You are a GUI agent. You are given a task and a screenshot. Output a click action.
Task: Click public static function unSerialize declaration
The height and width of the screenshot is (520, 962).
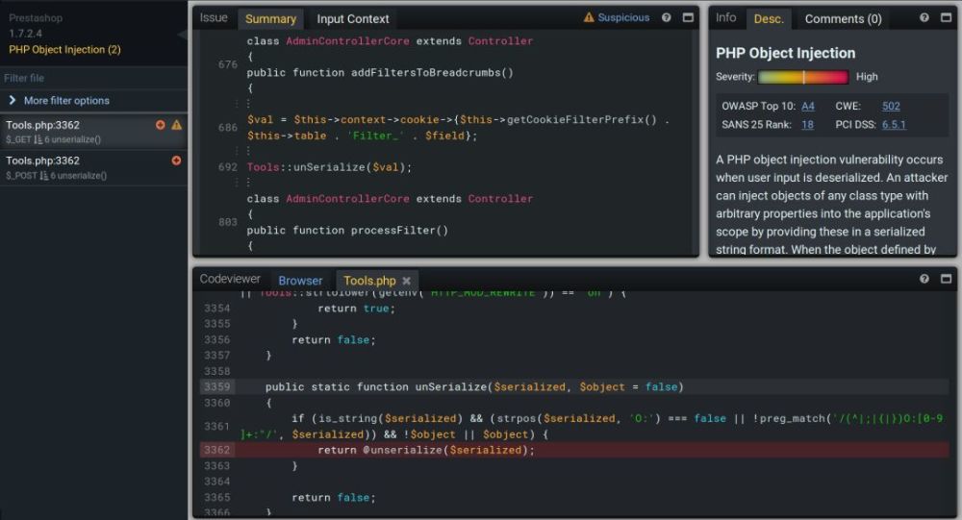coord(473,387)
